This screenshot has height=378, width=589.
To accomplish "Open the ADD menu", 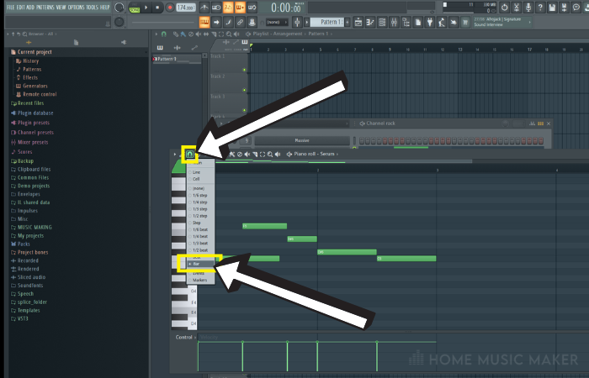I will [30, 7].
